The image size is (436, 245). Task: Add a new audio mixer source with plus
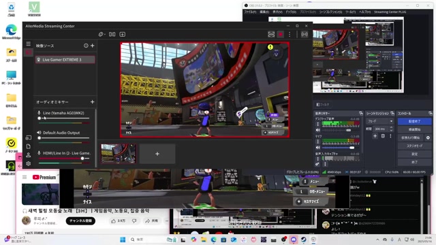pos(93,102)
